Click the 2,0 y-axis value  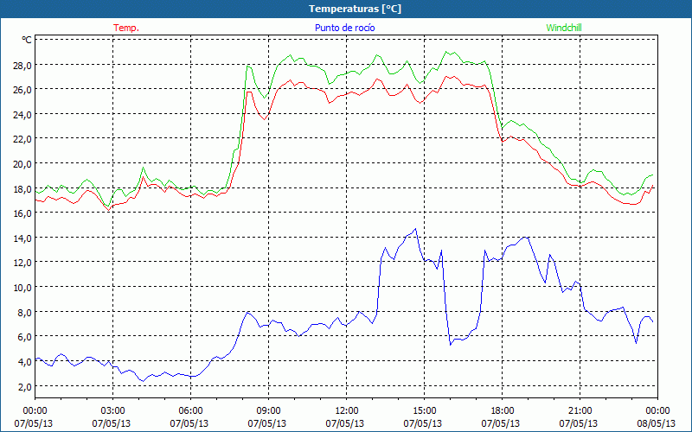pos(25,386)
